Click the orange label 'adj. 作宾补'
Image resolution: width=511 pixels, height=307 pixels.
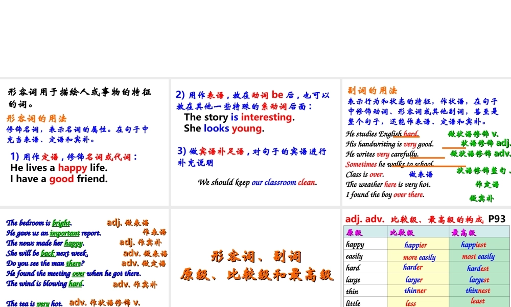[x=141, y=243]
